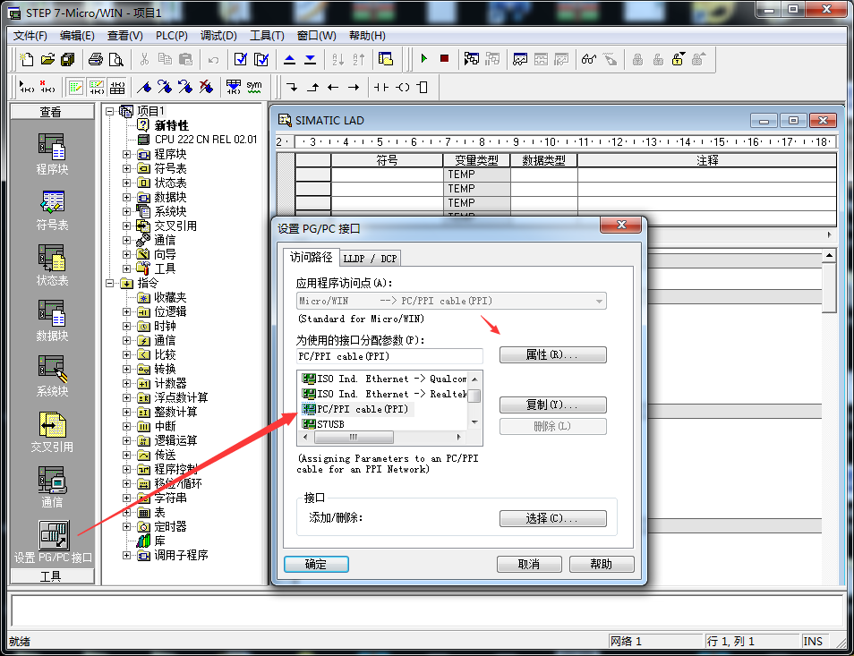Open the PLC(P) menu

point(171,36)
